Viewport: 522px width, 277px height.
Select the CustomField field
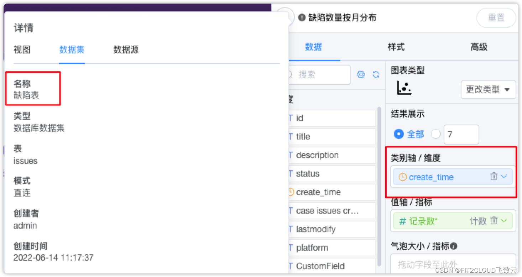click(332, 266)
